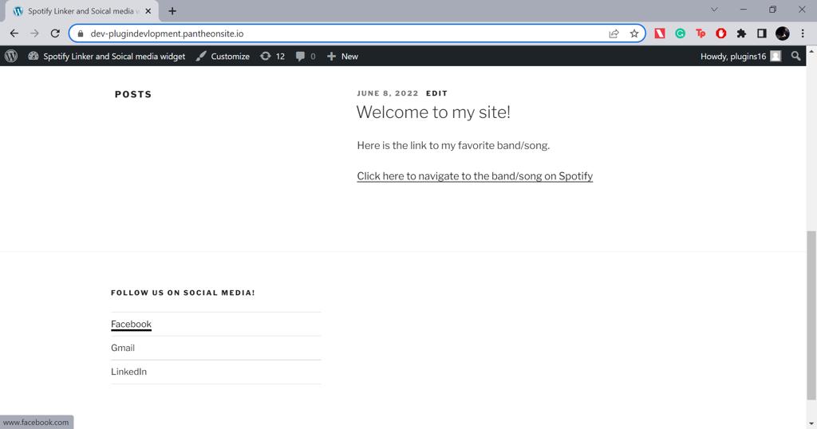Image resolution: width=817 pixels, height=429 pixels.
Task: Open the Chrome profile avatar
Action: click(782, 33)
